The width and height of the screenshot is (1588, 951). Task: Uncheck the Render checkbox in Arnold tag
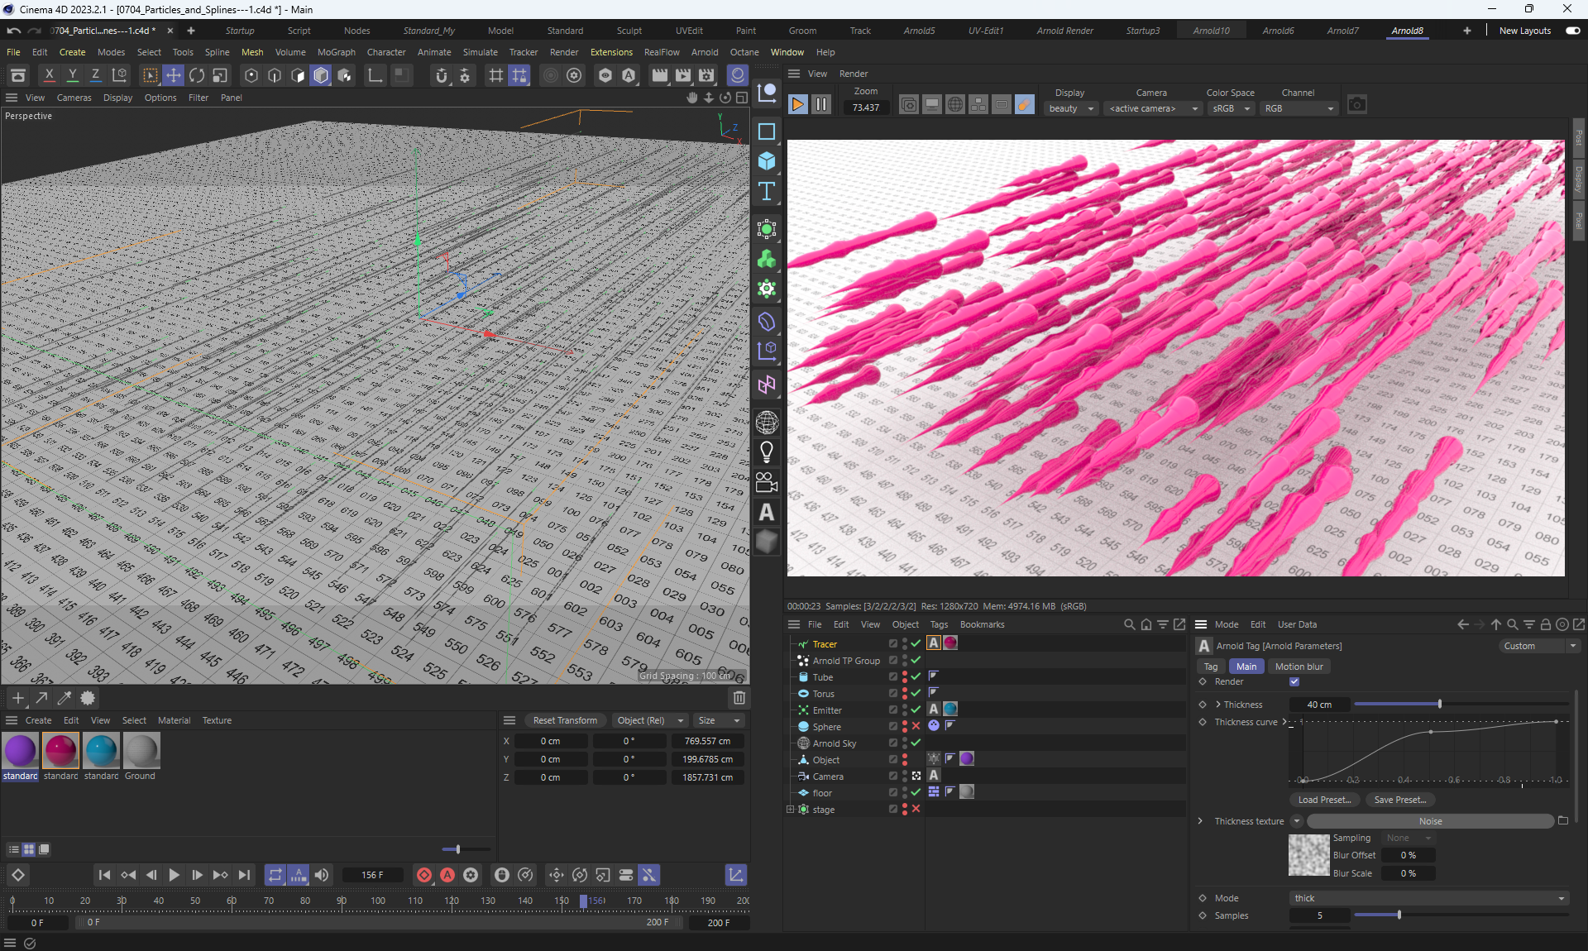point(1294,682)
